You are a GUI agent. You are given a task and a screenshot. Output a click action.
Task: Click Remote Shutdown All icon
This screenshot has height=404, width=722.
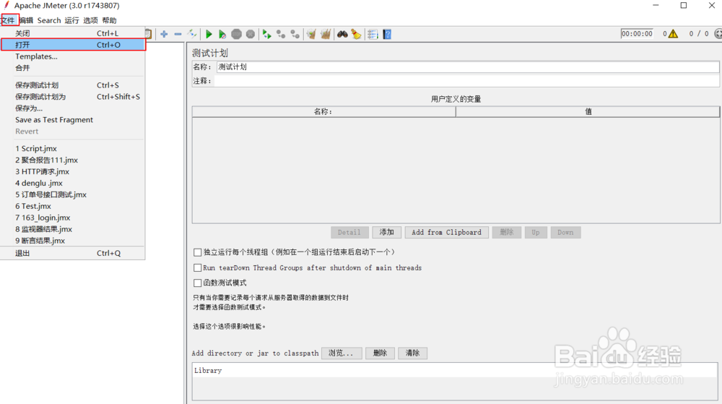[x=295, y=34]
